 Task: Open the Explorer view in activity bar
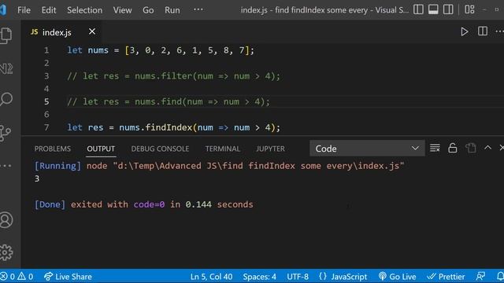pos(6,35)
